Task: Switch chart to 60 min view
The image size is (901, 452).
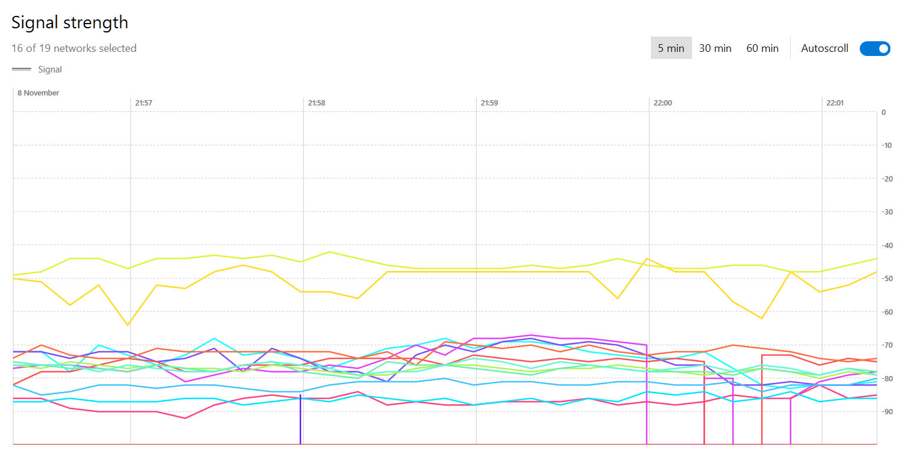Action: point(762,48)
